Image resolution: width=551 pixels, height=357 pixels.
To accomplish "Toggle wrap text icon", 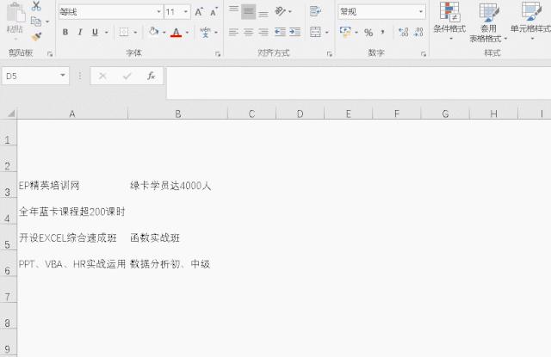I will click(315, 11).
